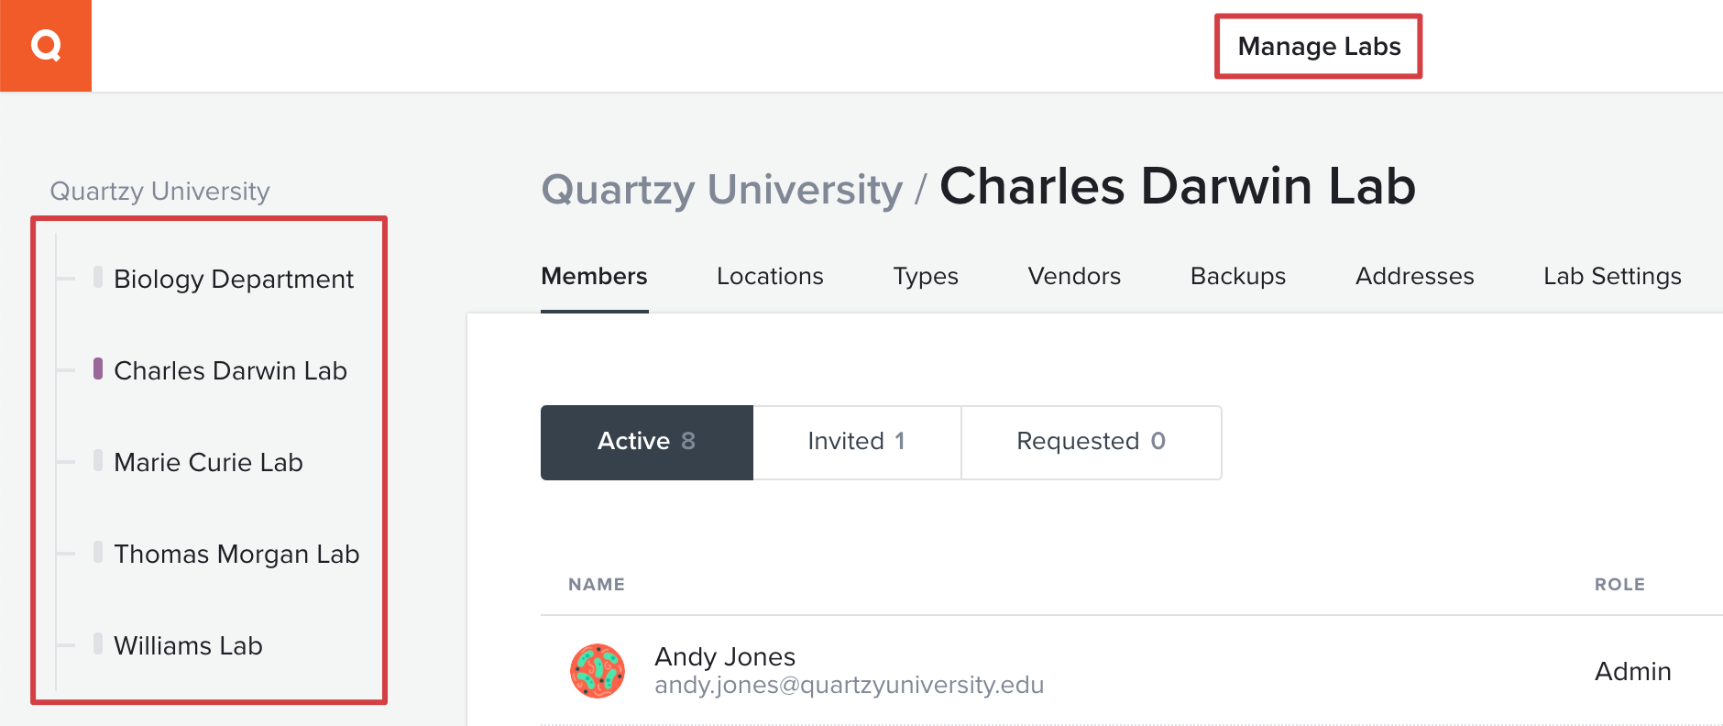Select Thomas Morgan Lab in the sidebar
The height and width of the screenshot is (726, 1723).
236,554
